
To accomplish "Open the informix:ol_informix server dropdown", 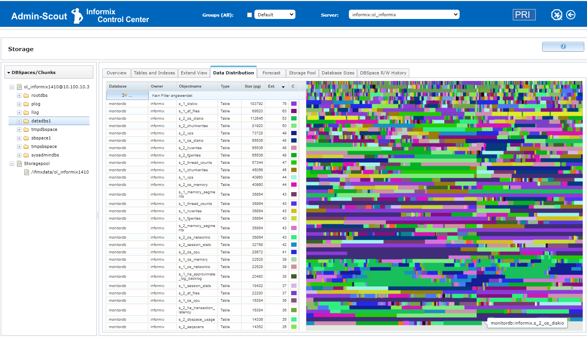I will tap(404, 15).
